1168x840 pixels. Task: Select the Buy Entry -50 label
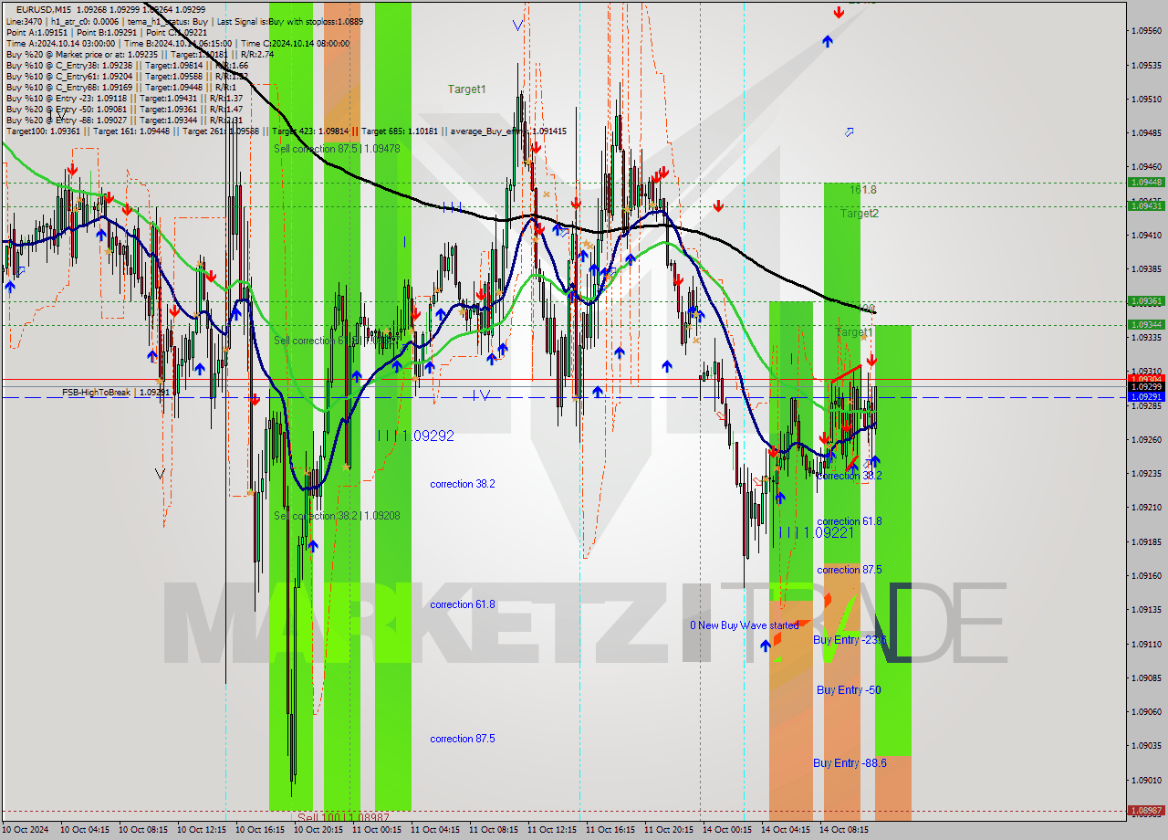point(849,690)
